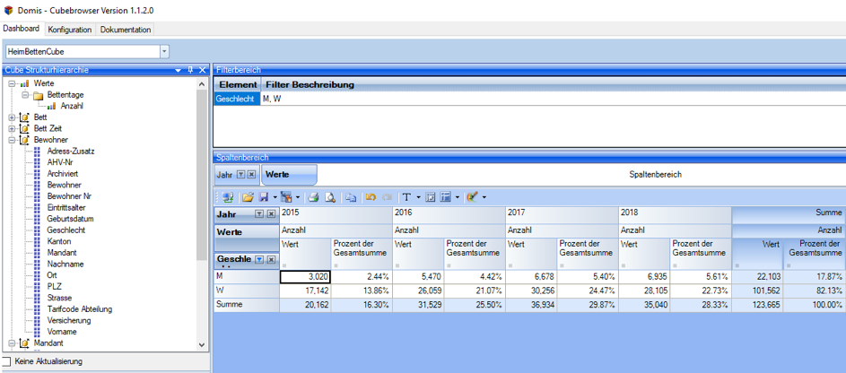Click the text T toolbar icon

(x=407, y=197)
